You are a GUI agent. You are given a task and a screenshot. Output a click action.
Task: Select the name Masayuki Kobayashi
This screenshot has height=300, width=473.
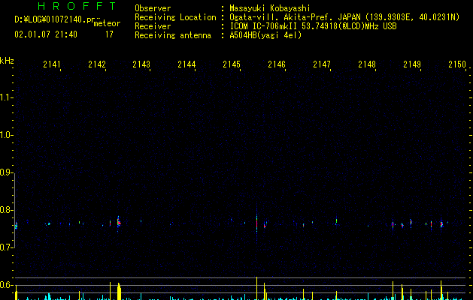coord(270,8)
